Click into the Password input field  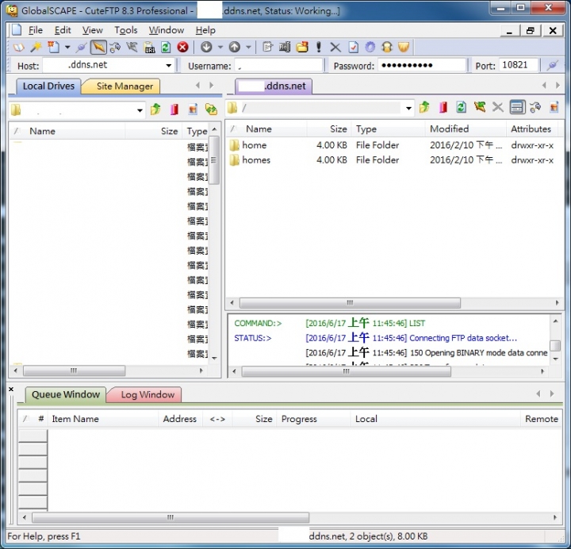[x=422, y=66]
